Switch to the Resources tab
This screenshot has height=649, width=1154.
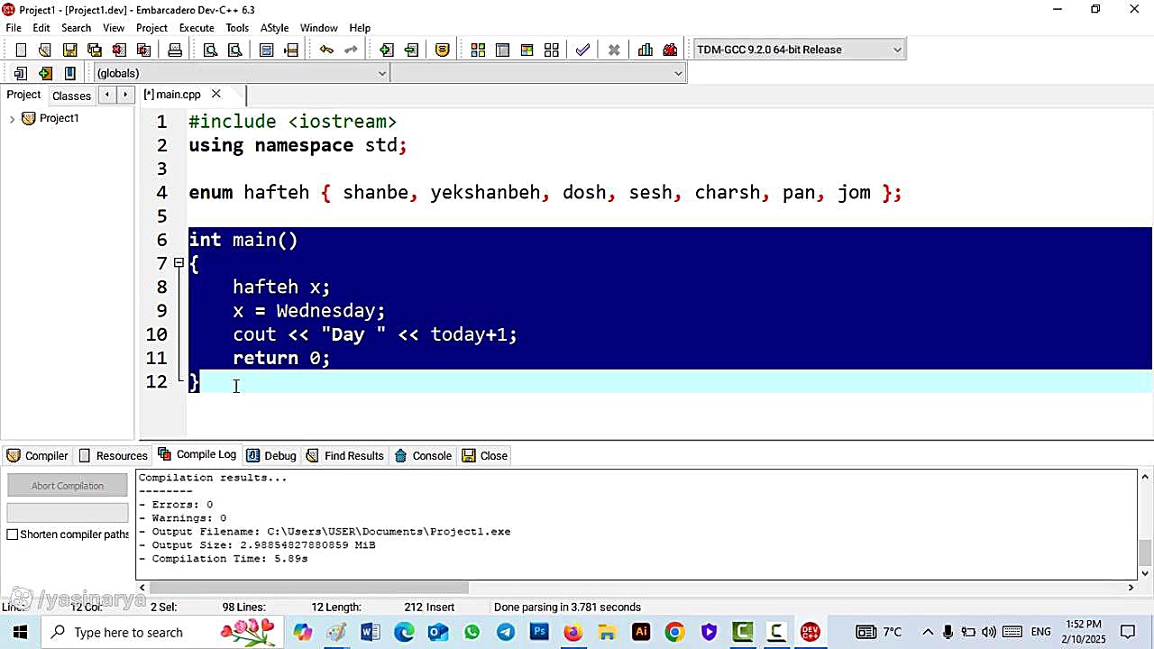[x=113, y=456]
